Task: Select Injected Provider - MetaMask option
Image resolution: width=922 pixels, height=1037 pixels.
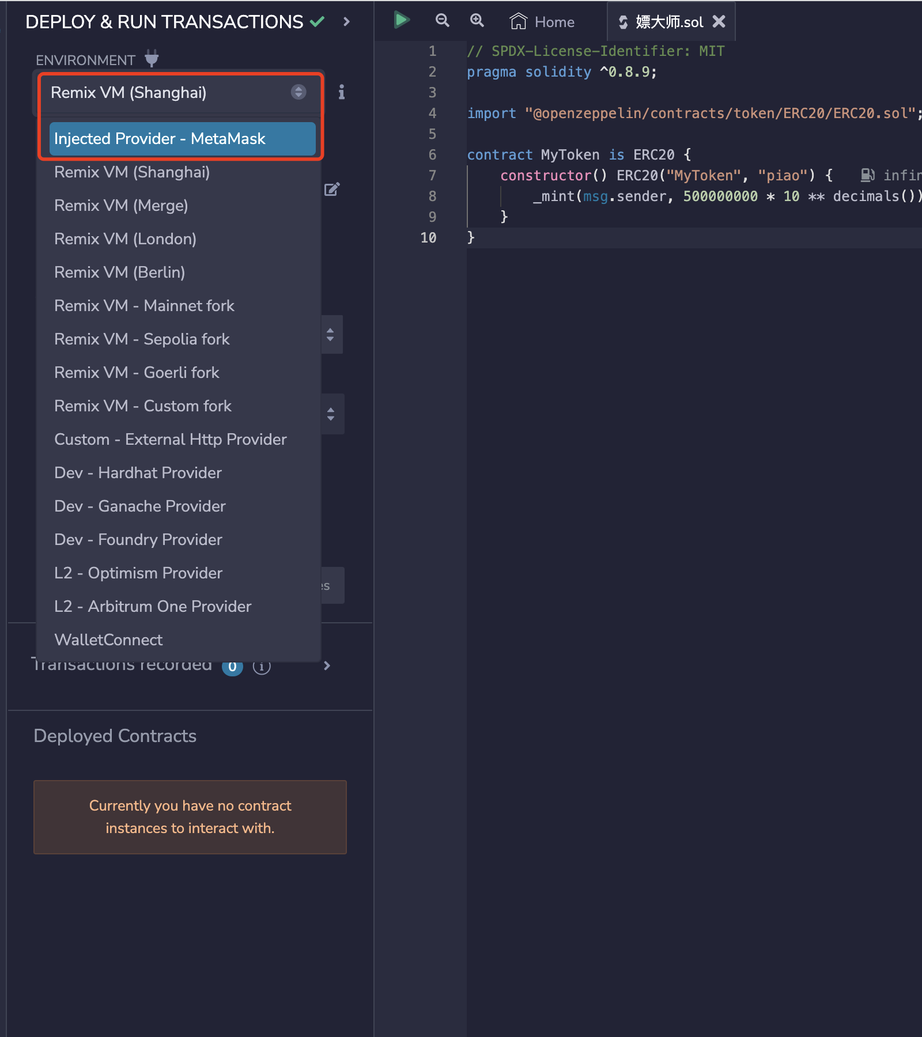Action: [182, 139]
